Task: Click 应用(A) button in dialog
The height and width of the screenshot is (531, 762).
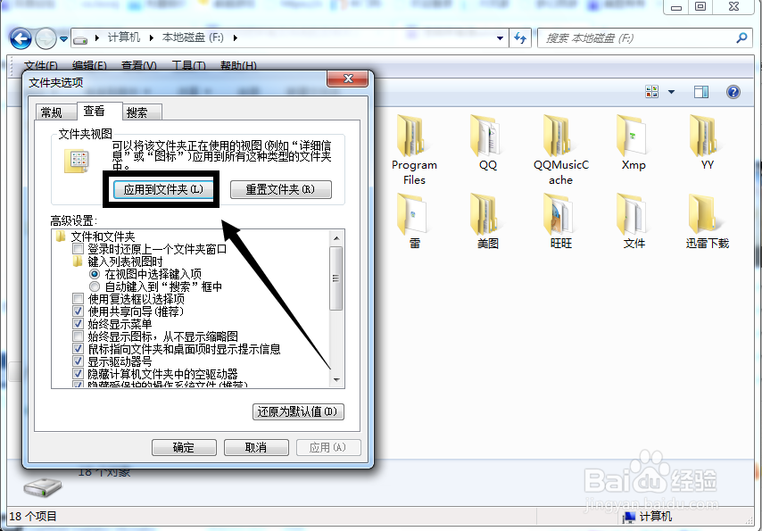Action: click(328, 447)
